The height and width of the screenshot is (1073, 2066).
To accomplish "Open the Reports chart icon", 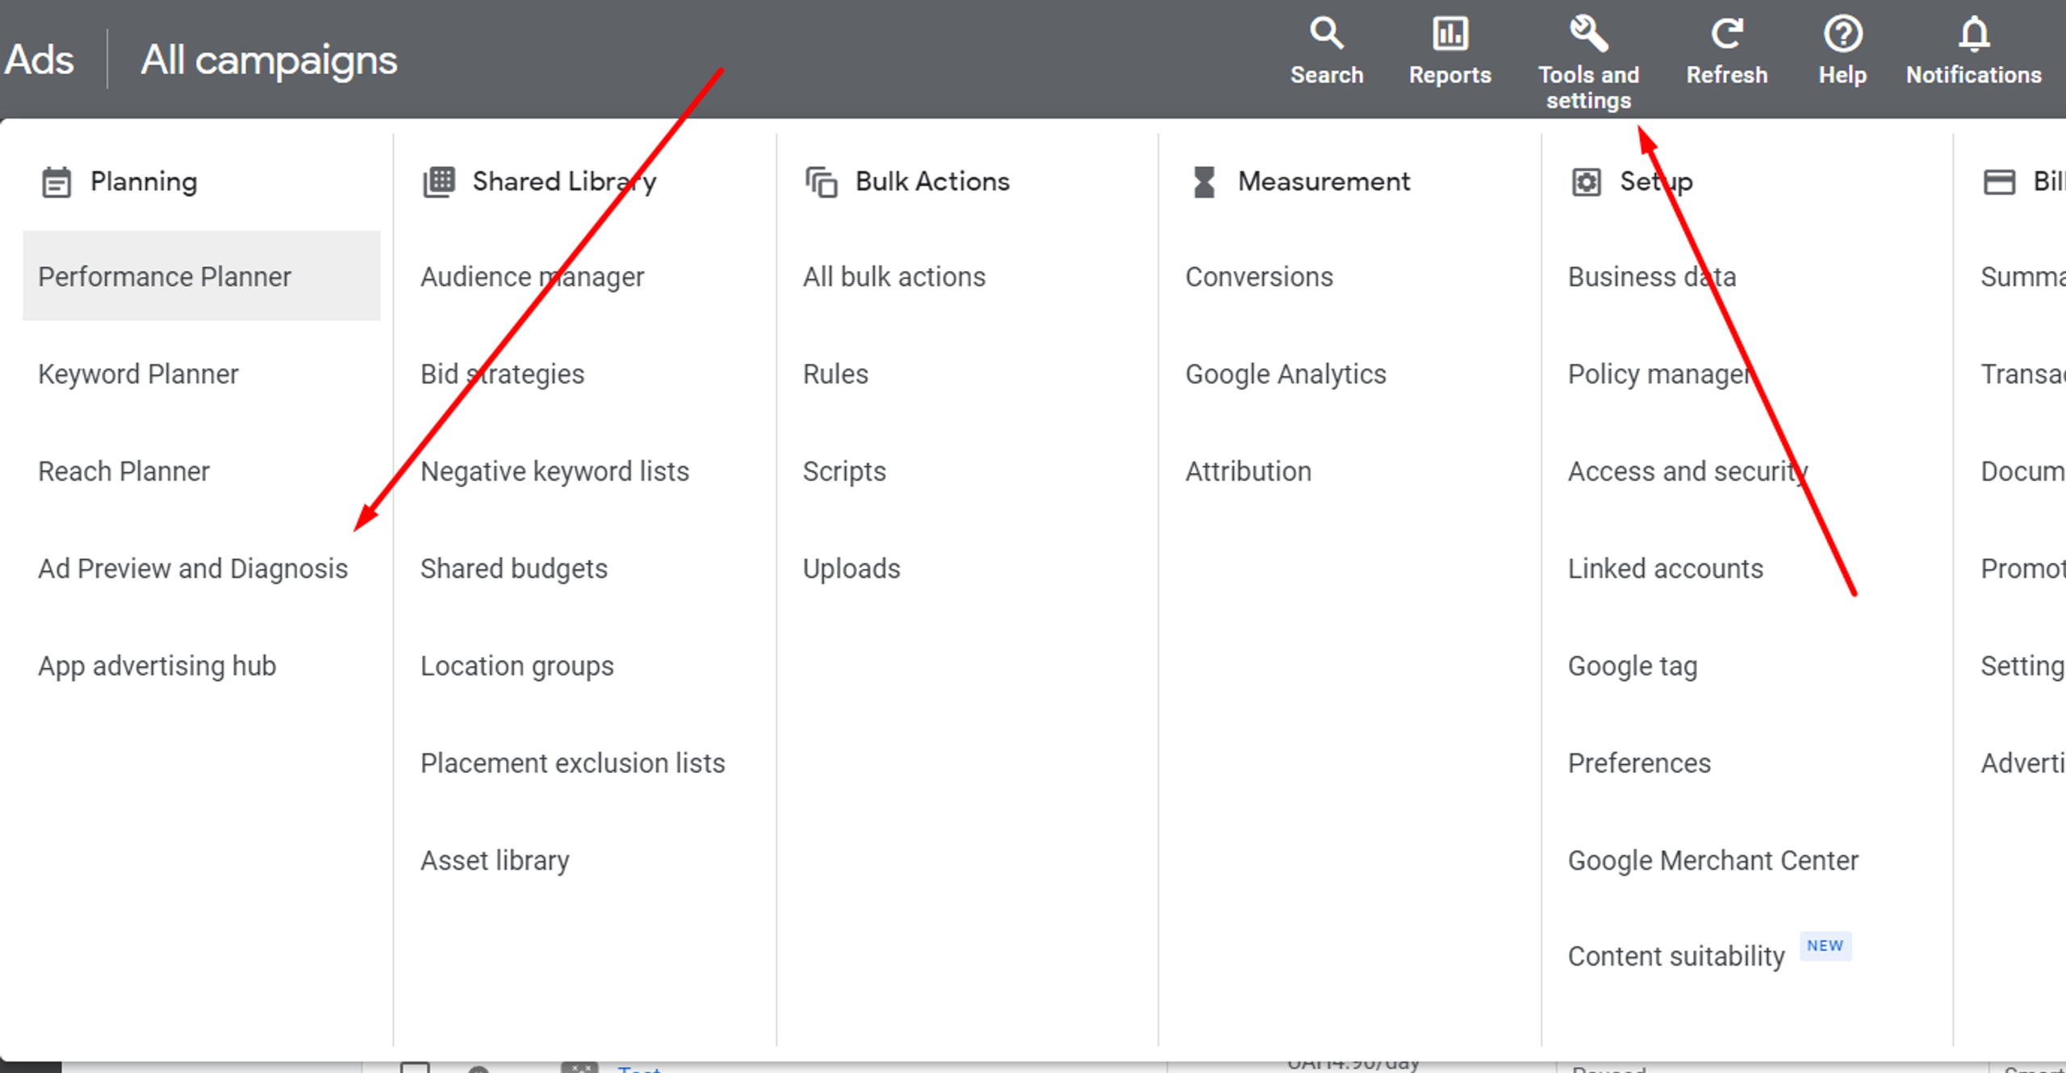I will 1449,34.
